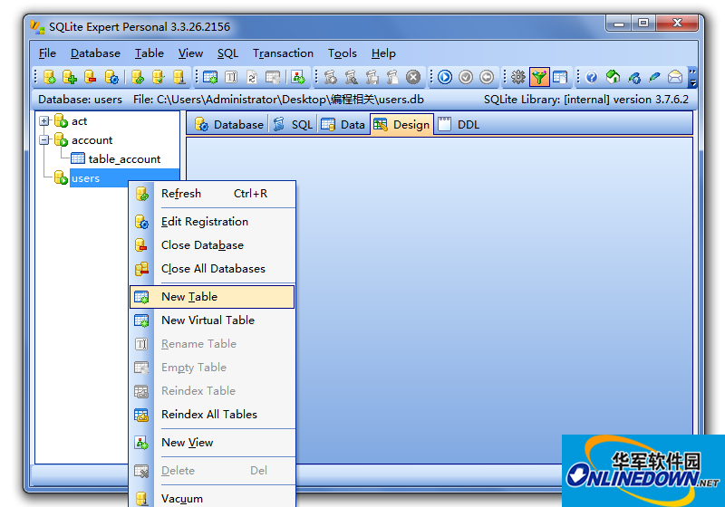Choose Close Database in context menu
The image size is (725, 507).
[212, 245]
